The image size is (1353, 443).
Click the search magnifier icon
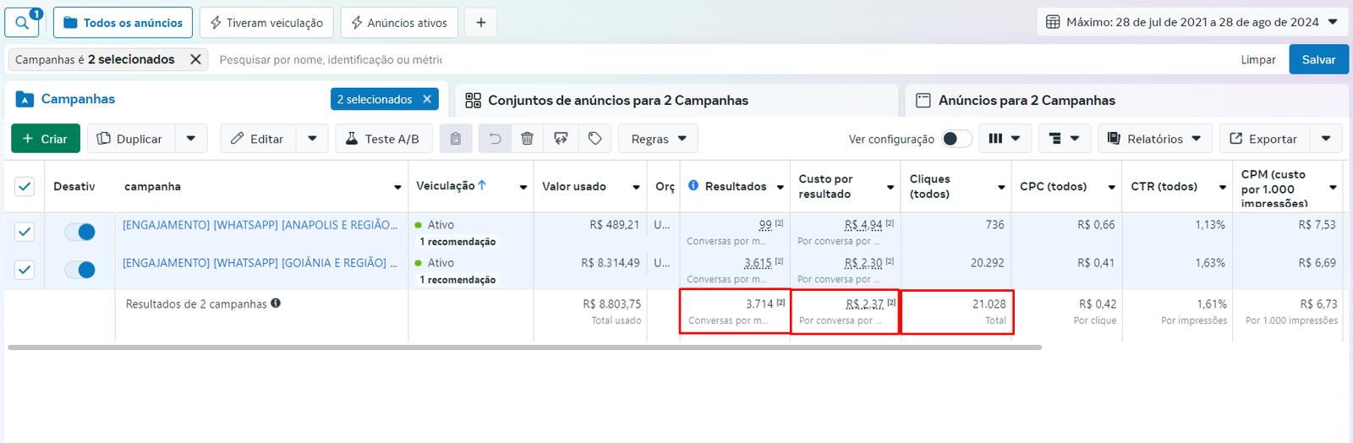pyautogui.click(x=22, y=23)
